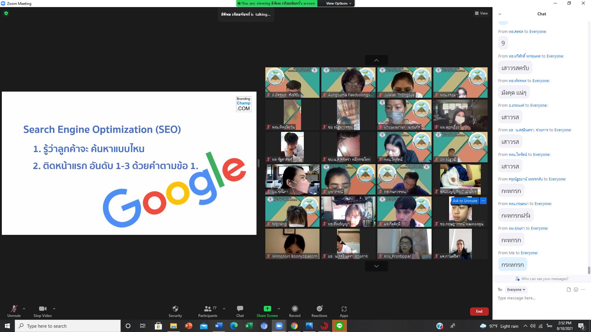The image size is (591, 332).
Task: Start recording with Record button
Action: [x=295, y=311]
